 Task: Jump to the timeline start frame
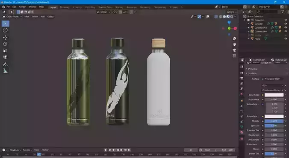coord(110,150)
